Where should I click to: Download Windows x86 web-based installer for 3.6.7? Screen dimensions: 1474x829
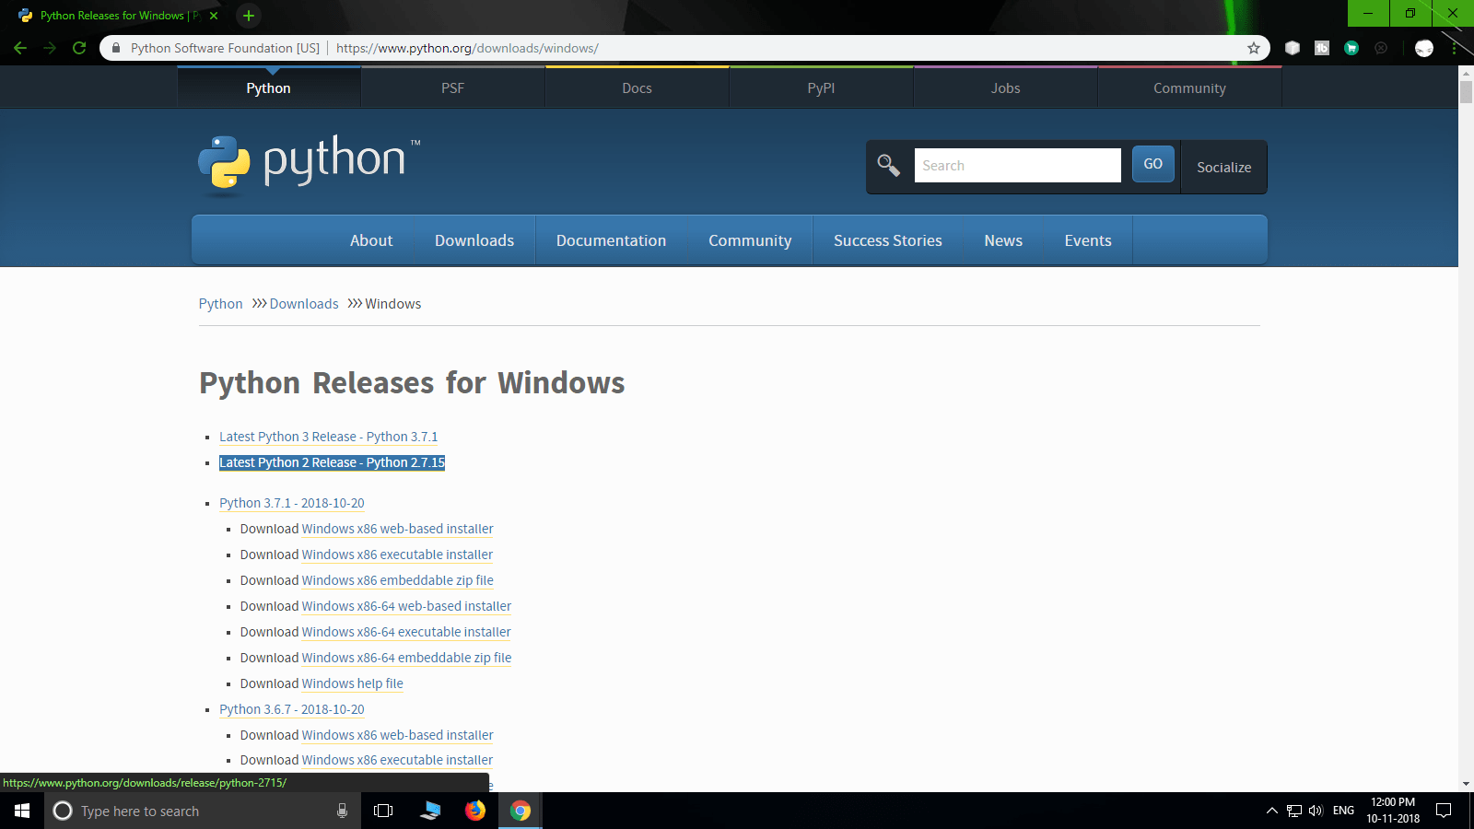pyautogui.click(x=398, y=735)
